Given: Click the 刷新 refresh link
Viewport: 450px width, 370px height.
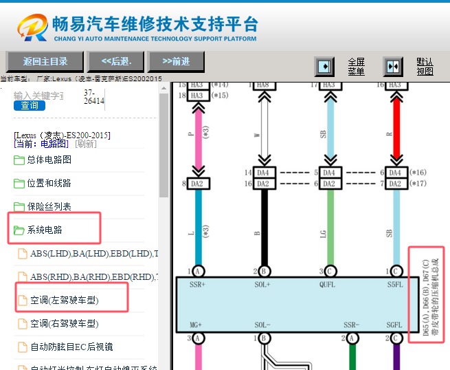Looking at the screenshot, I should click(x=85, y=144).
